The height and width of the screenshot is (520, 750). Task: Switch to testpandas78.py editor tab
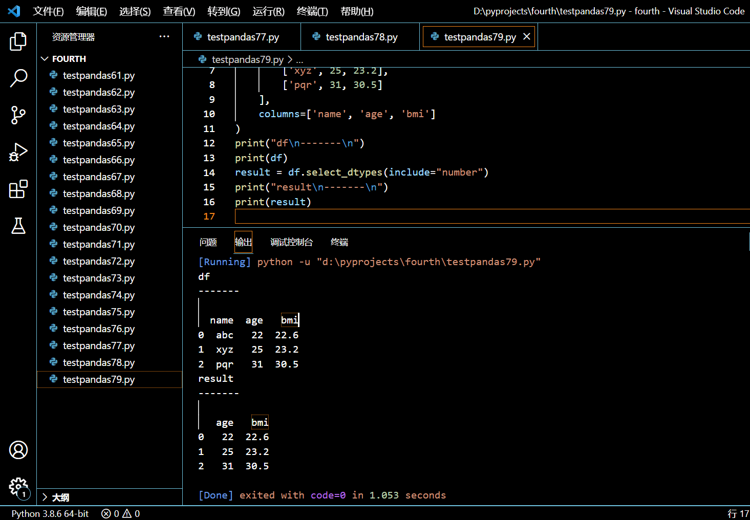tap(360, 37)
